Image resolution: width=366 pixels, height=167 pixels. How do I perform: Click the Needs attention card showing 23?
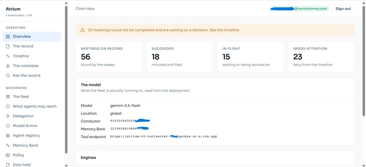pyautogui.click(x=321, y=57)
